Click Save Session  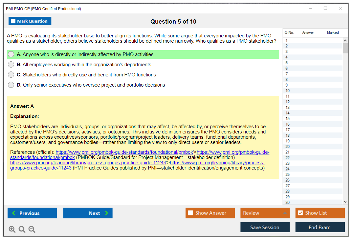pos(265,227)
